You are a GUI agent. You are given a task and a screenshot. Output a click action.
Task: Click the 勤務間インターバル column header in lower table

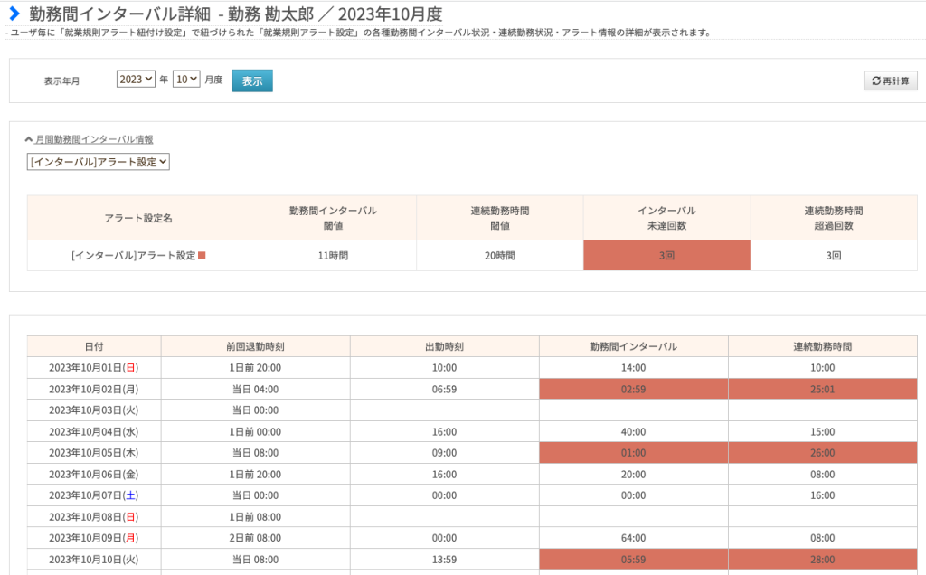(633, 346)
